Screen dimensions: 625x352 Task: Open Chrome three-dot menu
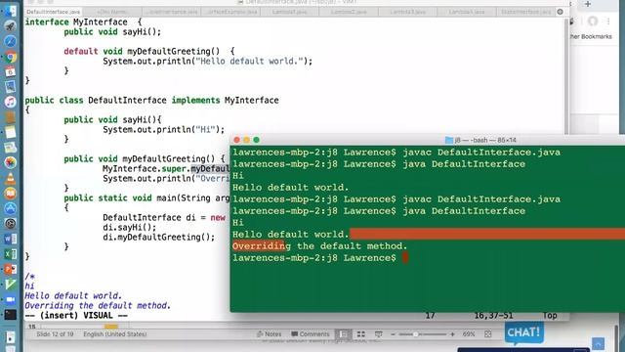[x=608, y=22]
